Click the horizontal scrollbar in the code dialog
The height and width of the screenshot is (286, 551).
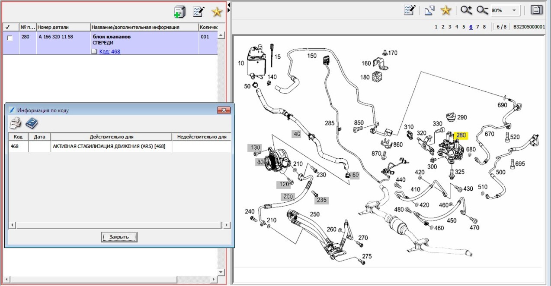pos(120,225)
